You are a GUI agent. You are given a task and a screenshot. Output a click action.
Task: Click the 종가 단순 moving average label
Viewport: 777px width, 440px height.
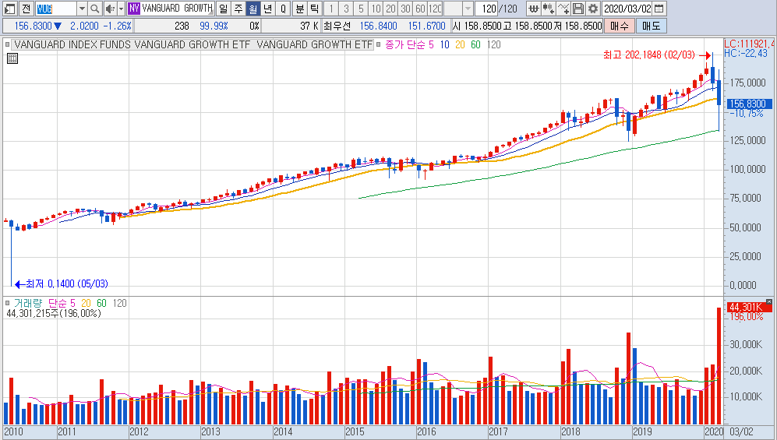click(404, 44)
